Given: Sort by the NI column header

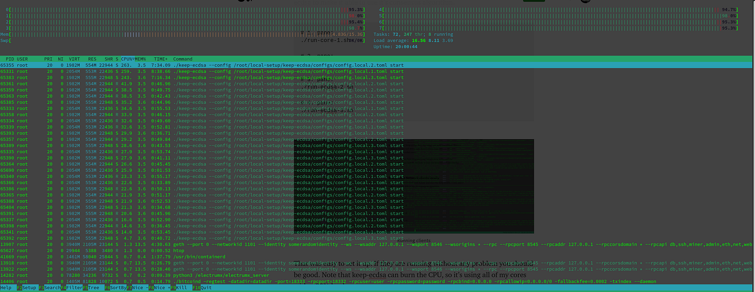Looking at the screenshot, I should tap(60, 58).
